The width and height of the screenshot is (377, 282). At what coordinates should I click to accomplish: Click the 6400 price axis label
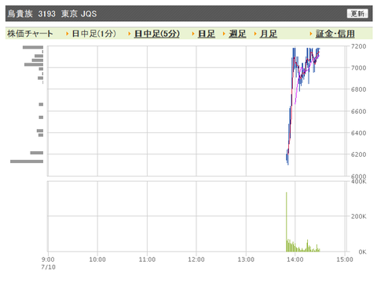[358, 133]
